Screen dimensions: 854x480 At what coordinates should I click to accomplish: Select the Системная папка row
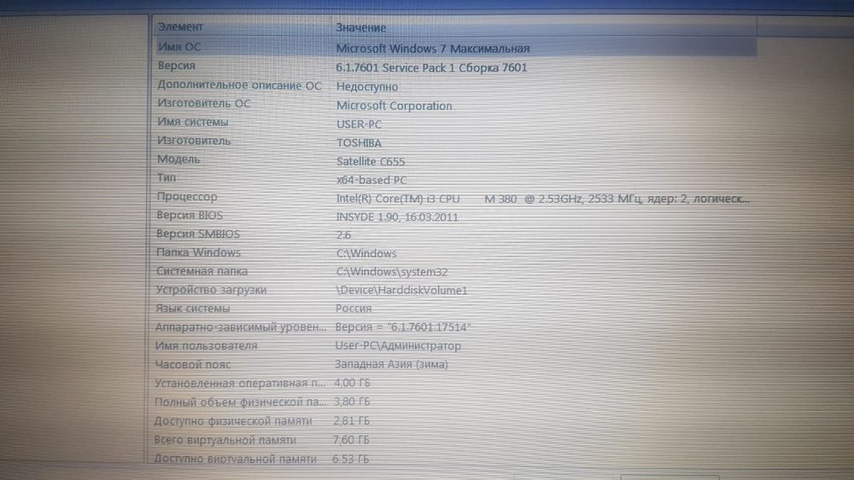pyautogui.click(x=202, y=271)
